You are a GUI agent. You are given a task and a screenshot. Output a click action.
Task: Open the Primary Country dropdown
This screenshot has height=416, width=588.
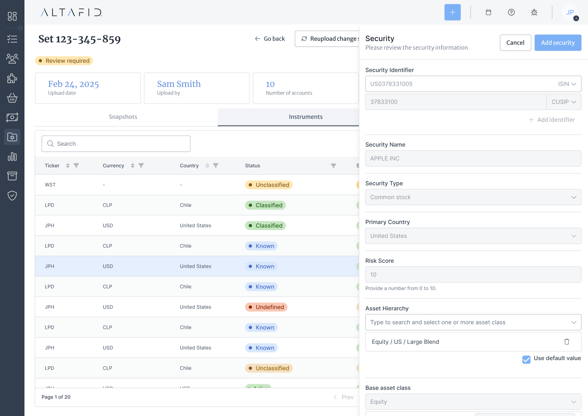point(473,236)
